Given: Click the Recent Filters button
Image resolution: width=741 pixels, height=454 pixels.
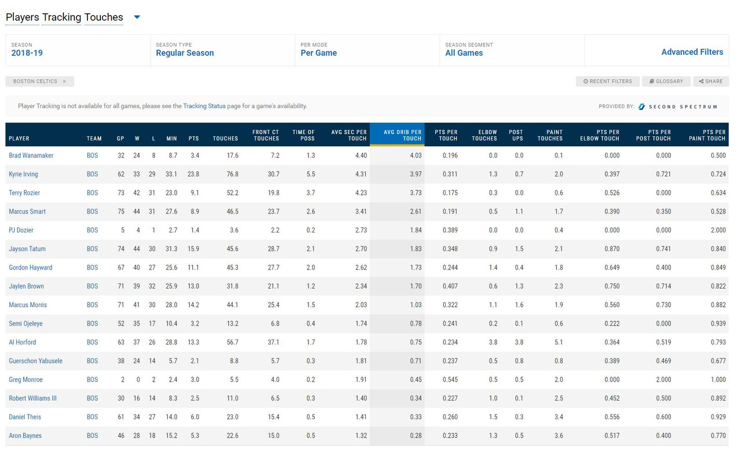Looking at the screenshot, I should point(608,82).
